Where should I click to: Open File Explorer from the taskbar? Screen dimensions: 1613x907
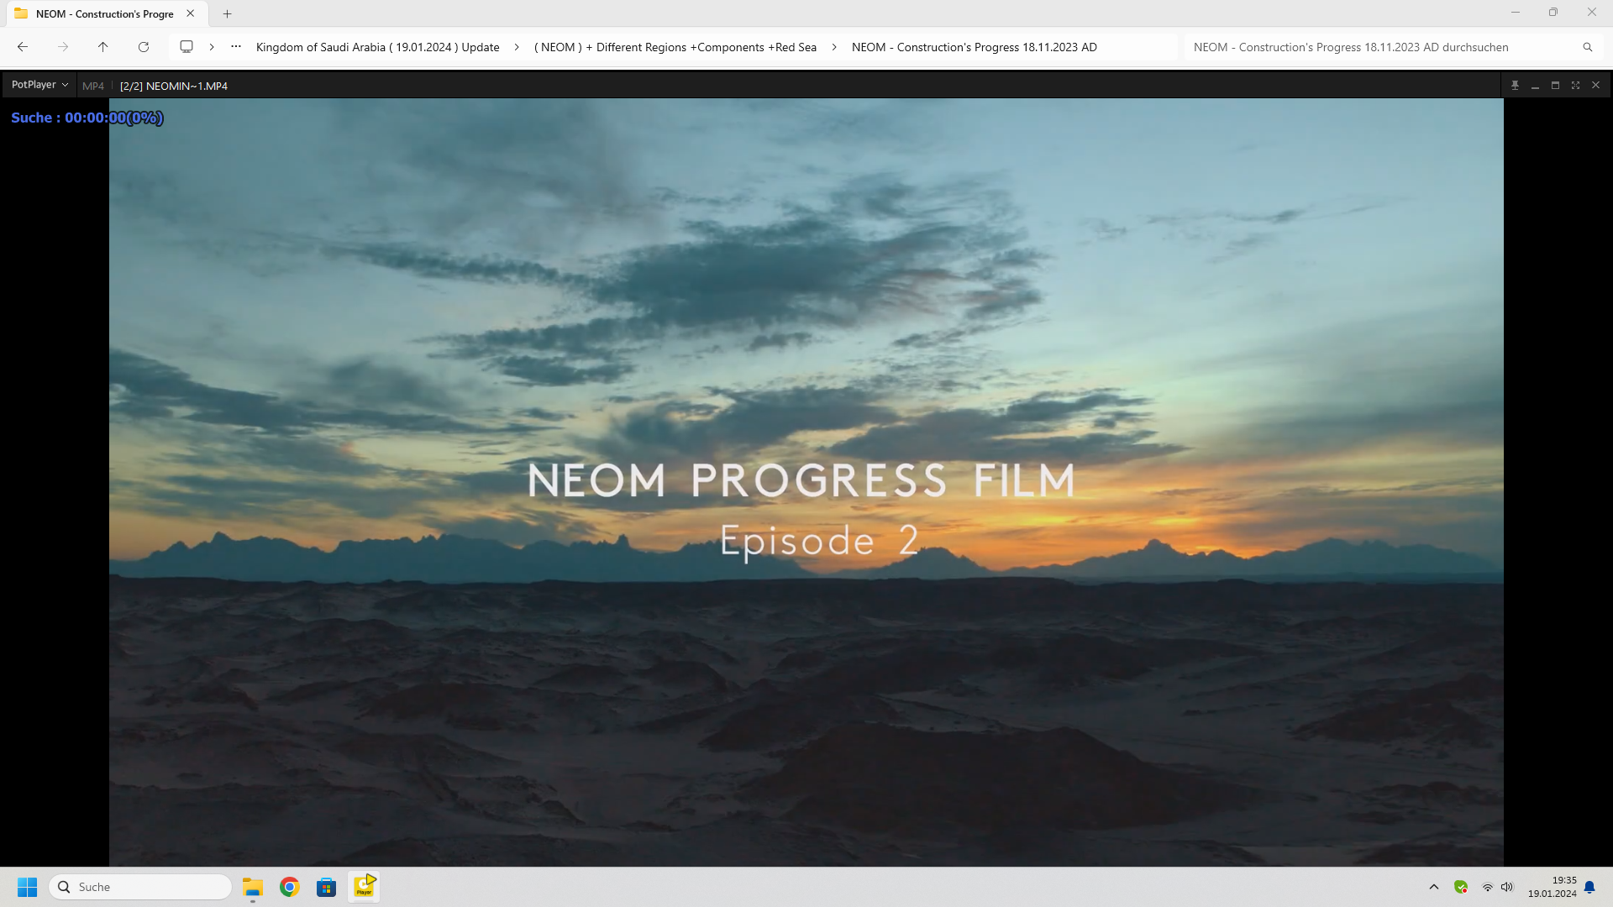[x=253, y=887]
